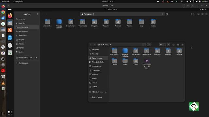
Task: Open Arquivos app menu on host top bar
Action: (x=18, y=1)
